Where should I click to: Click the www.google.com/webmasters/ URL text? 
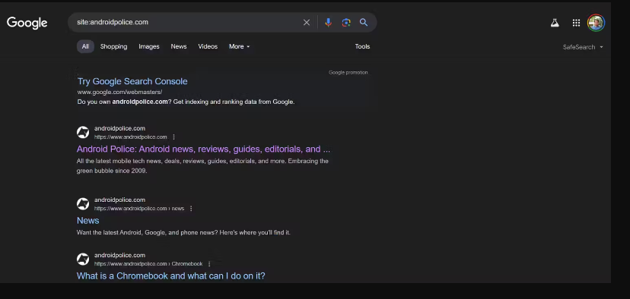coord(119,92)
